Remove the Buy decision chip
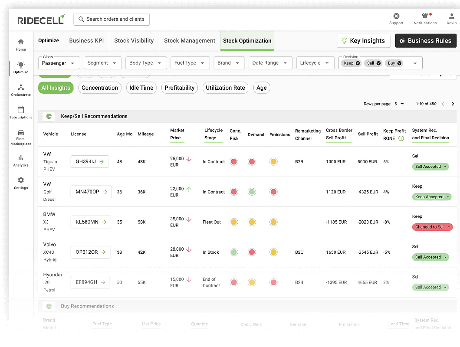The image size is (460, 347). [x=400, y=63]
